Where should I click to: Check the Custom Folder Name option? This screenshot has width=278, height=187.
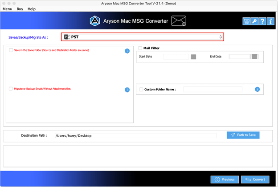141,89
